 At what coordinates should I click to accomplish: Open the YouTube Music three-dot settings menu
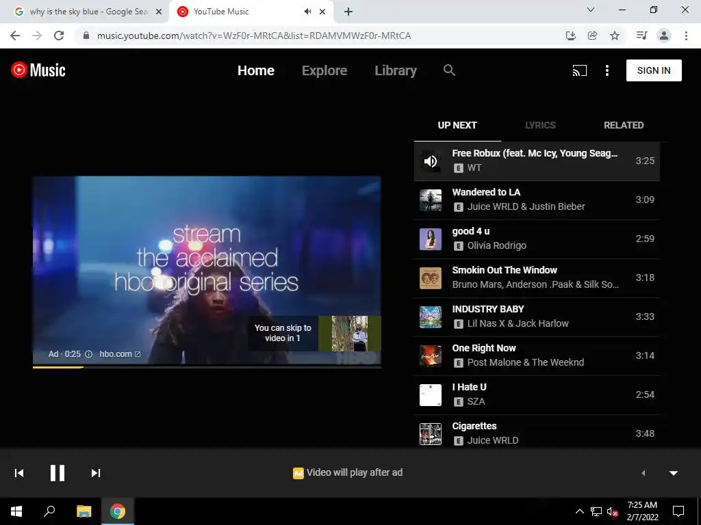[x=607, y=70]
